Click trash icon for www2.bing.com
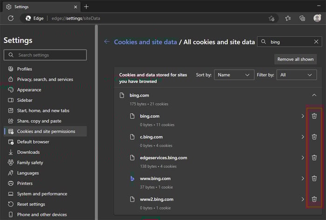The width and height of the screenshot is (326, 220). click(x=314, y=199)
